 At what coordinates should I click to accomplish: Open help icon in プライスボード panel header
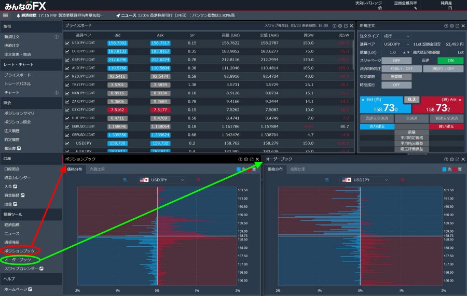tap(334, 25)
